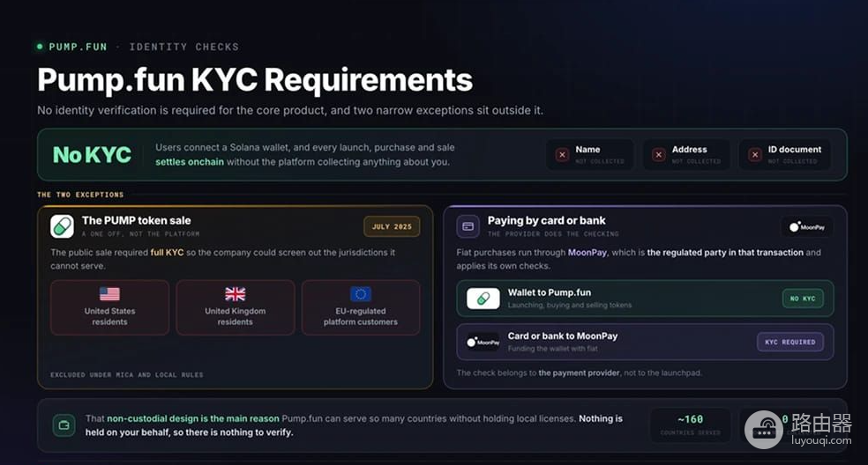This screenshot has width=868, height=465.
Task: Click the JULY 2025 badge
Action: (x=392, y=226)
